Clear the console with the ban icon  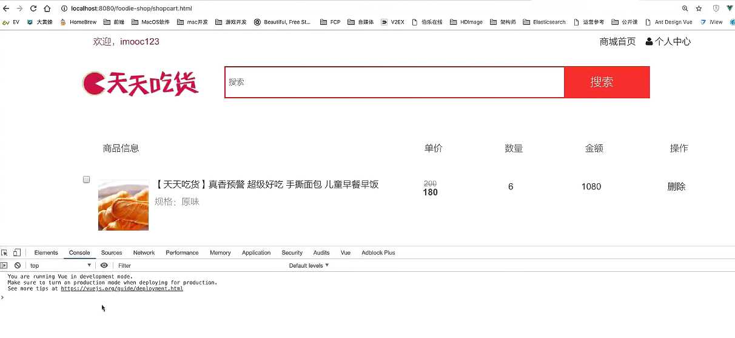18,265
